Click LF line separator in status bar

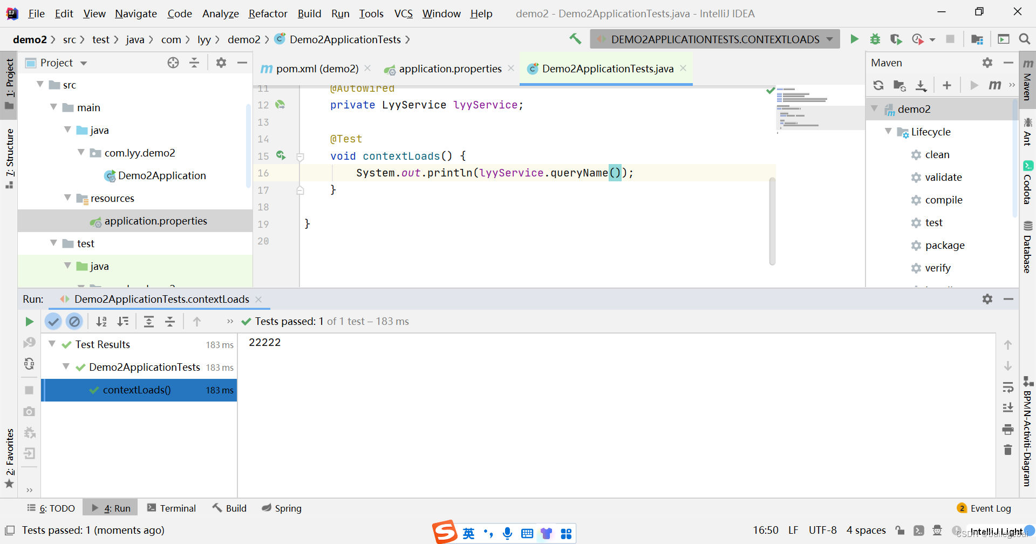point(793,531)
